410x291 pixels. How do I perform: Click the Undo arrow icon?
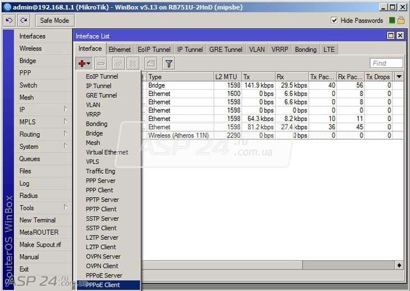pos(9,20)
